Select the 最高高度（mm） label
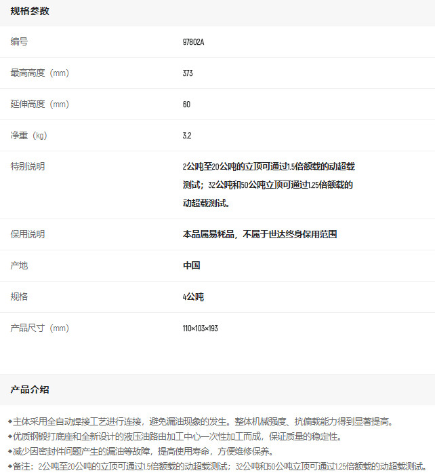Screen dimensions: 435x475 click(40, 73)
